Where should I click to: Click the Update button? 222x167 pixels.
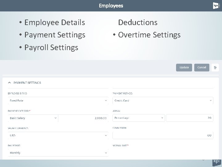[184, 67]
